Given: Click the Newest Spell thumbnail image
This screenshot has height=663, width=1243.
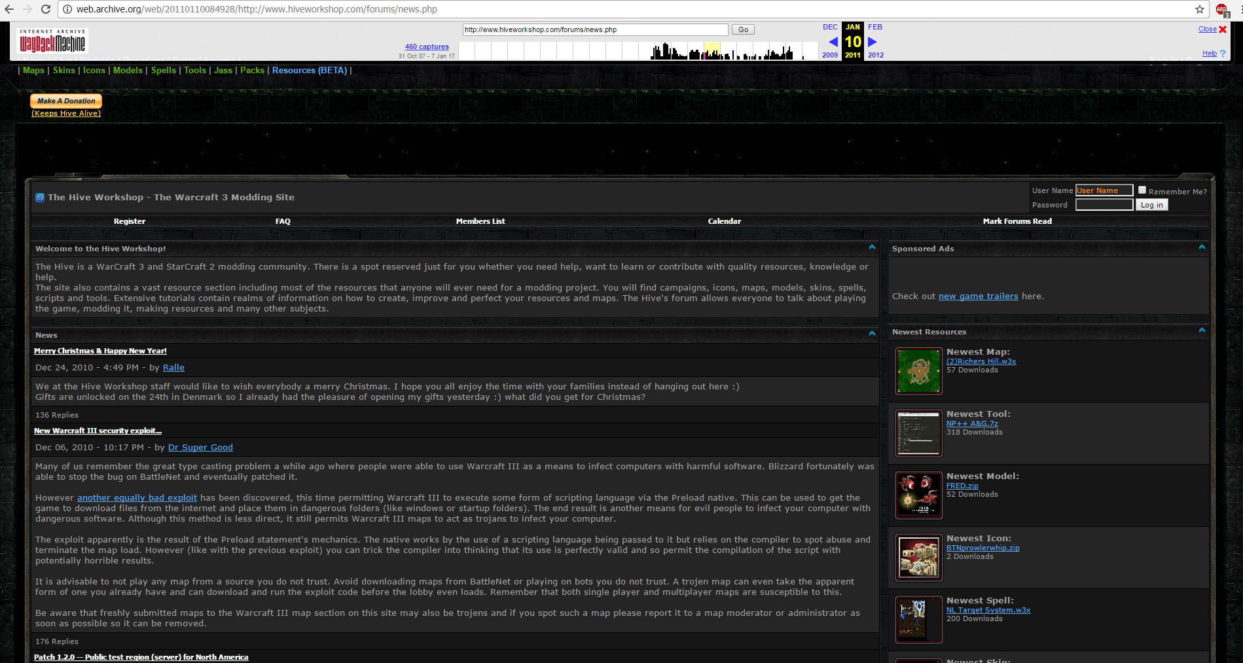Looking at the screenshot, I should (918, 620).
